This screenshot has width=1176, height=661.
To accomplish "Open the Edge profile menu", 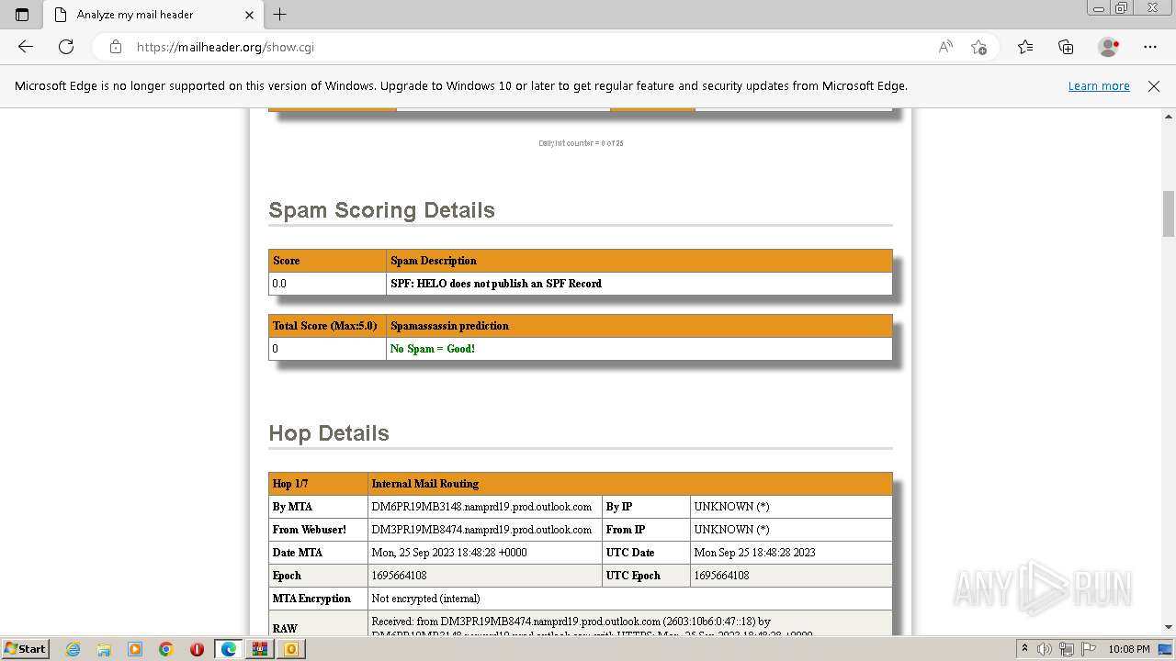I will tap(1109, 47).
